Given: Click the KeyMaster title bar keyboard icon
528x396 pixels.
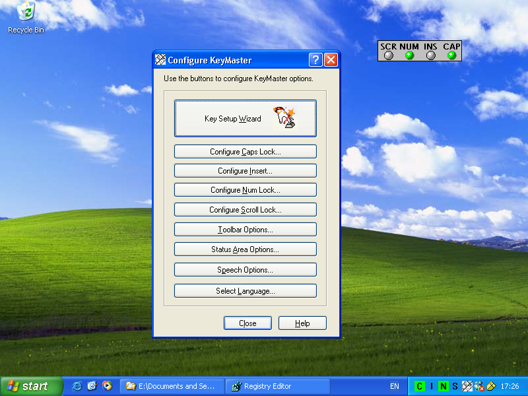Looking at the screenshot, I should point(160,60).
